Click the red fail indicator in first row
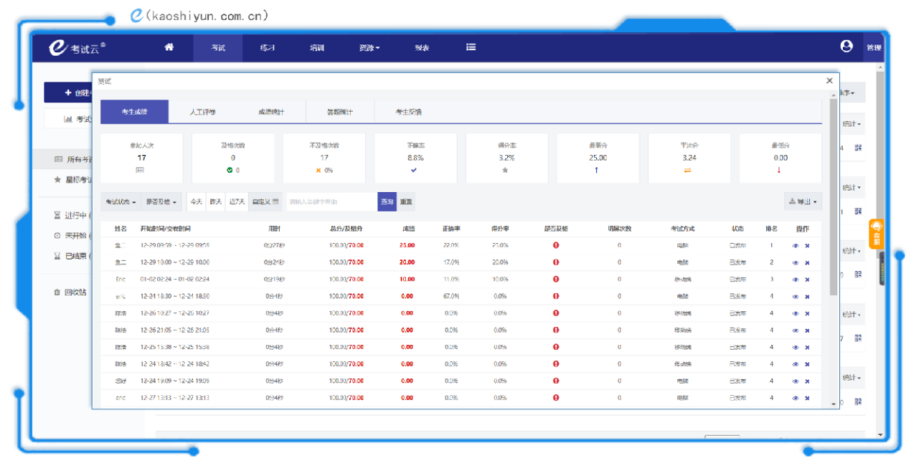Screen dimensions: 911x466 click(556, 245)
